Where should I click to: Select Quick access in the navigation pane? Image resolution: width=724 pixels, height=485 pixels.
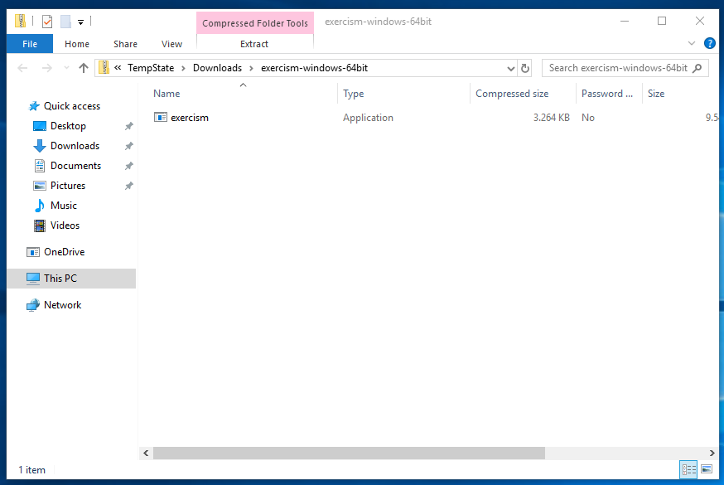(x=71, y=106)
